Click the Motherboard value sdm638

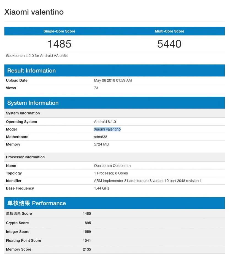click(x=101, y=137)
